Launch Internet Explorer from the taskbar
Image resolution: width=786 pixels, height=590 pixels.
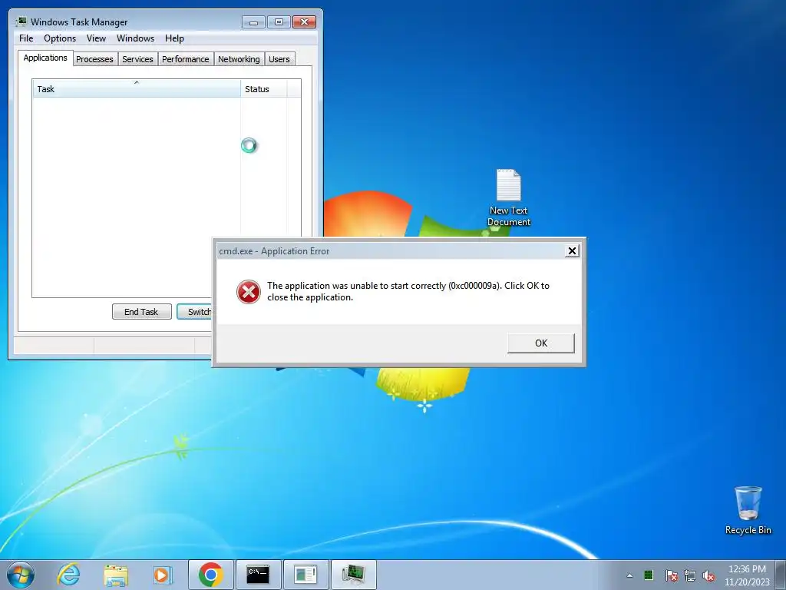[x=68, y=575]
